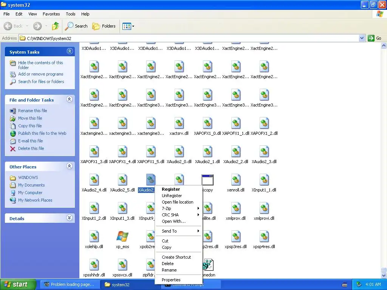Screen dimensions: 387x290
Task: Open the Favorites menu
Action: coord(51,14)
